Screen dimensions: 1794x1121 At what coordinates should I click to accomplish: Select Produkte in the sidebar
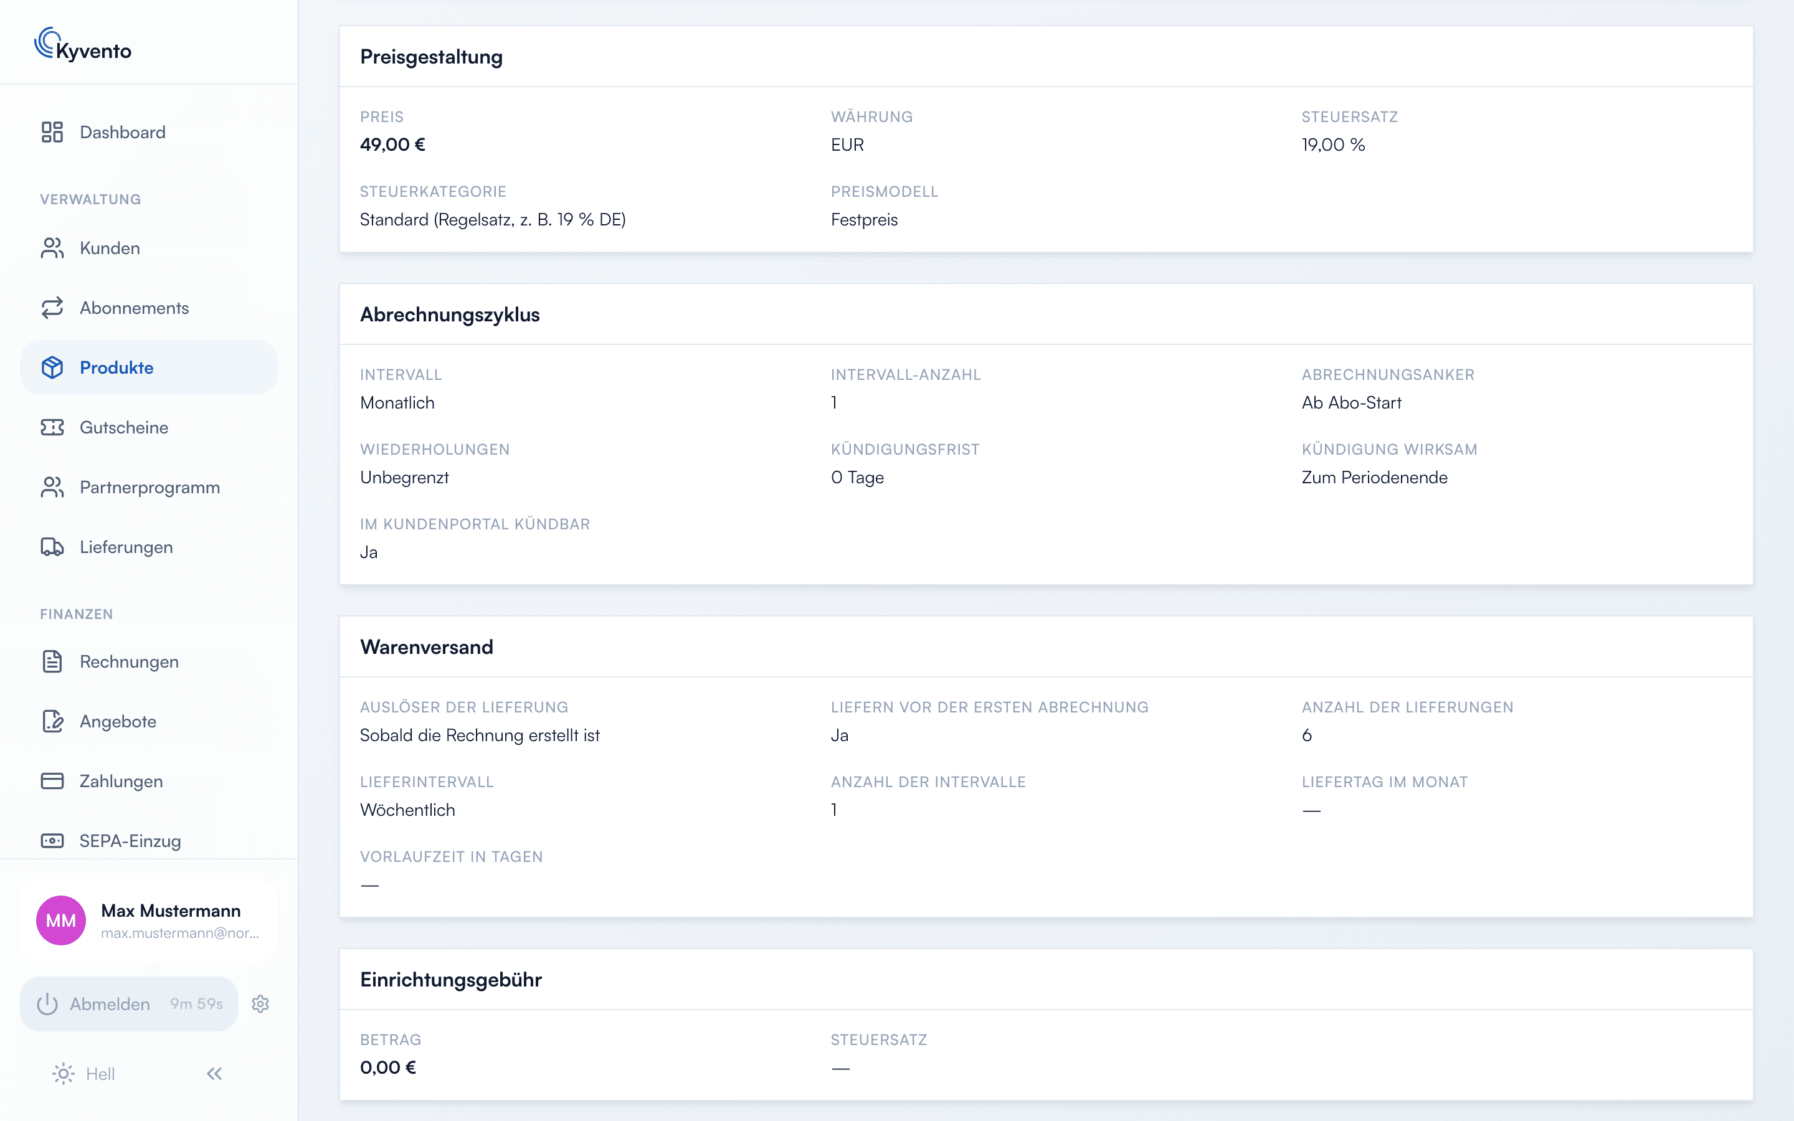(148, 367)
